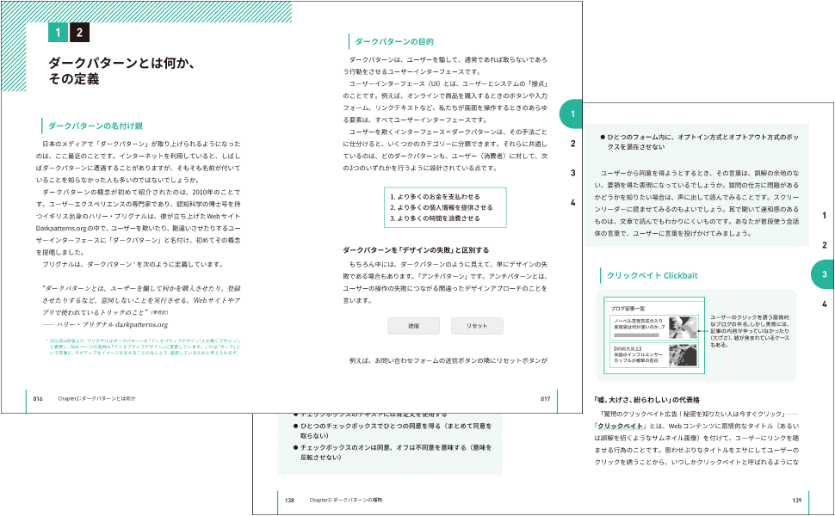Click the teal section number 1 box
This screenshot has width=835, height=516.
pyautogui.click(x=58, y=33)
